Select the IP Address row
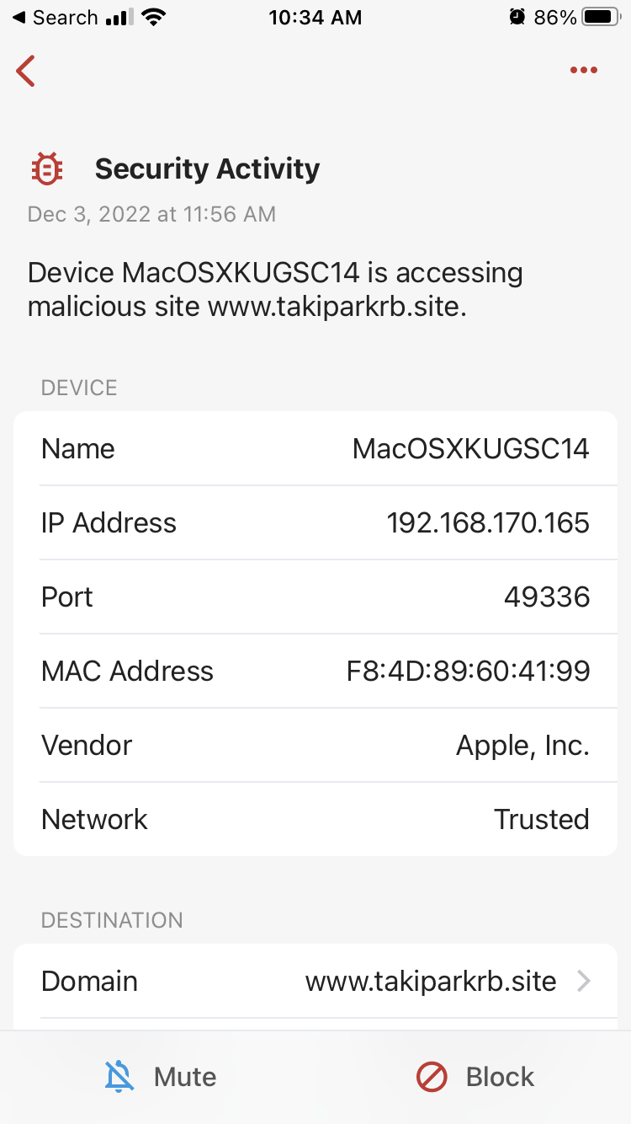This screenshot has height=1124, width=631. [x=315, y=522]
